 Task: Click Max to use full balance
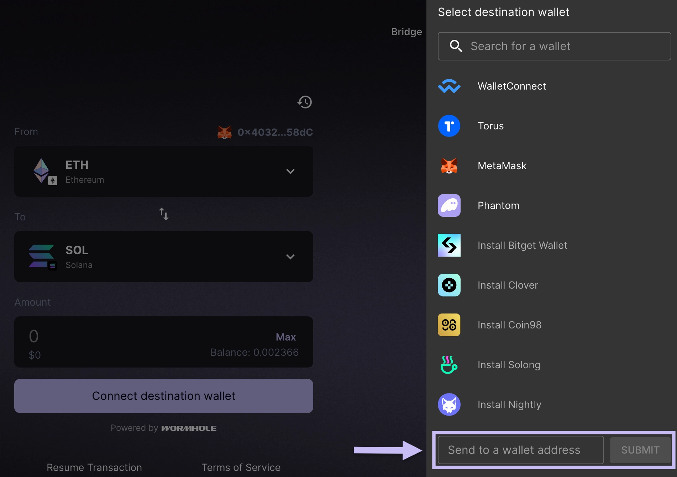point(286,337)
